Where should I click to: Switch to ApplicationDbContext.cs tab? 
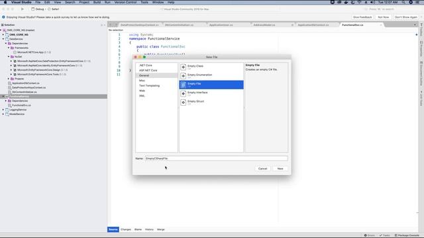pyautogui.click(x=313, y=25)
